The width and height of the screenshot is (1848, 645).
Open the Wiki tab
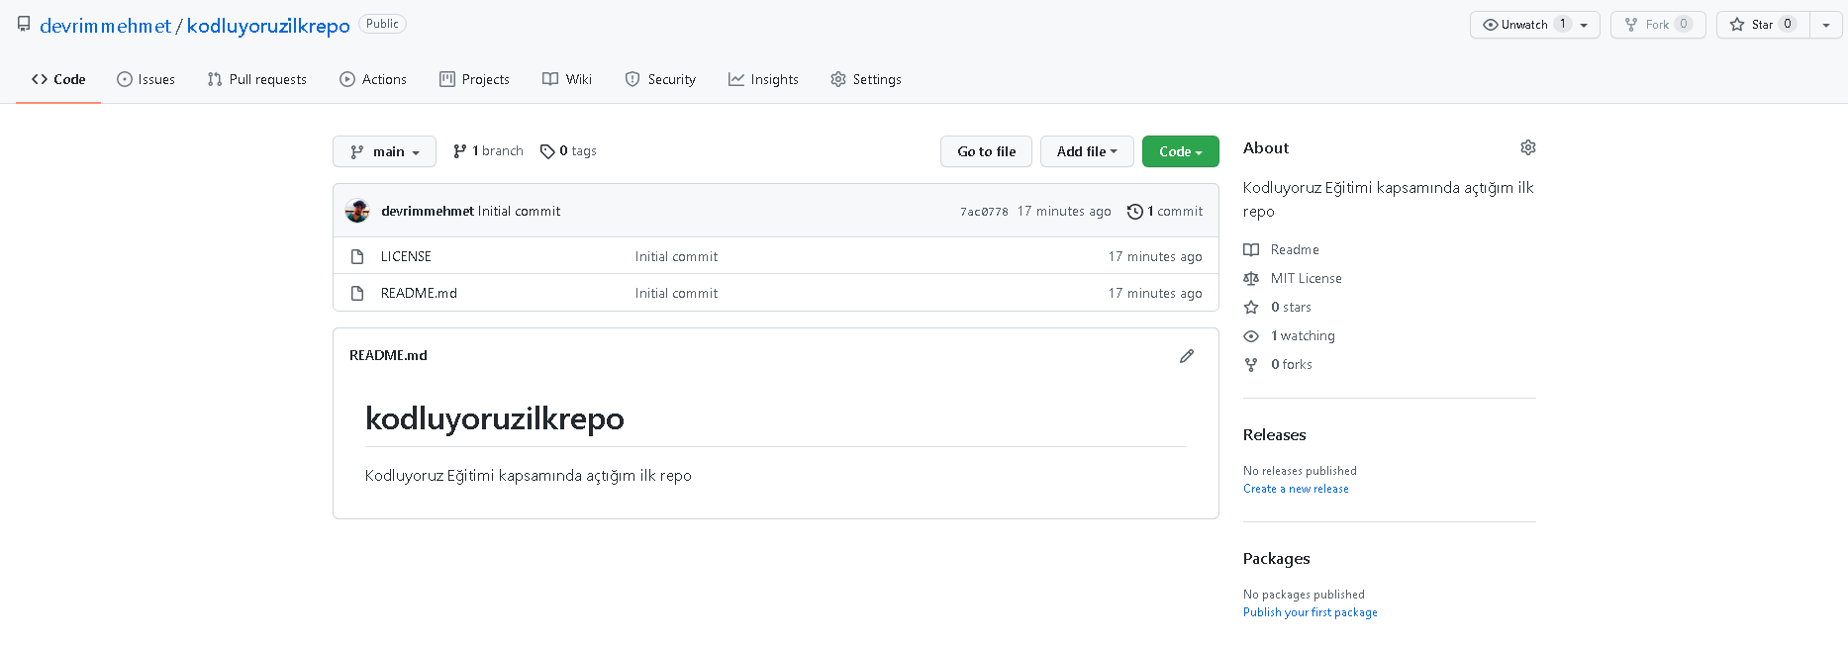tap(567, 79)
